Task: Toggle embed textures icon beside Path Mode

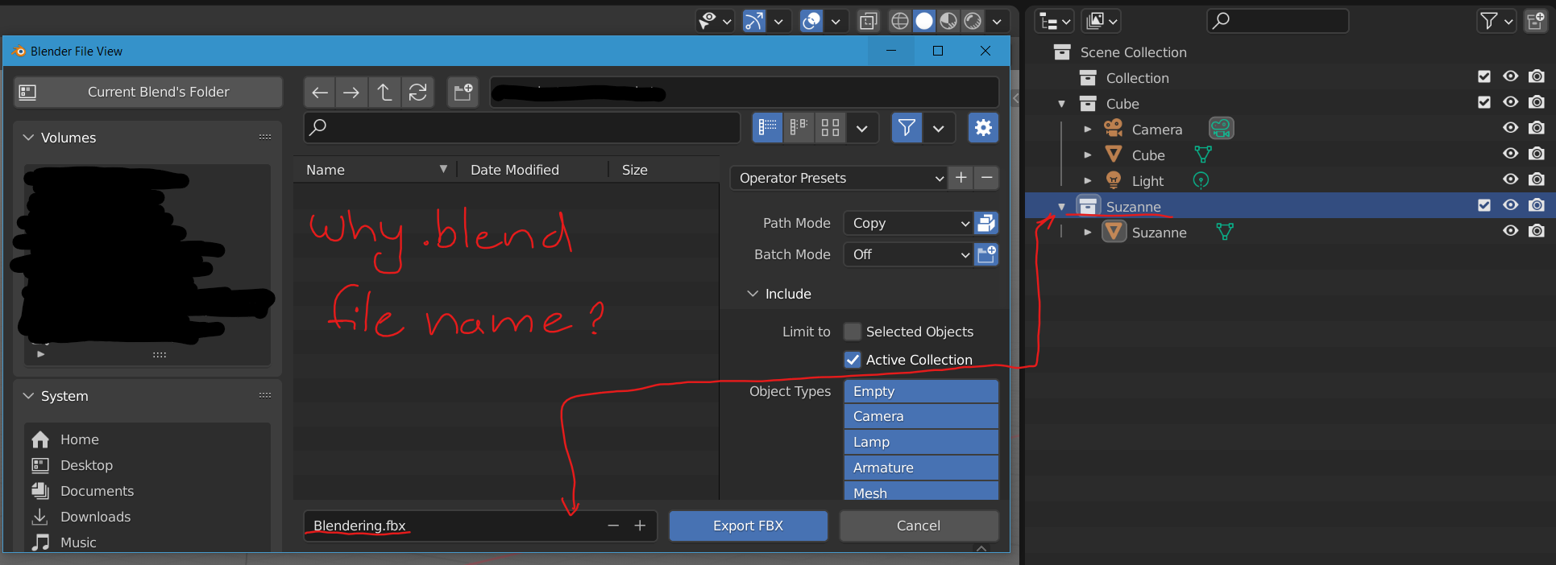Action: [x=986, y=223]
